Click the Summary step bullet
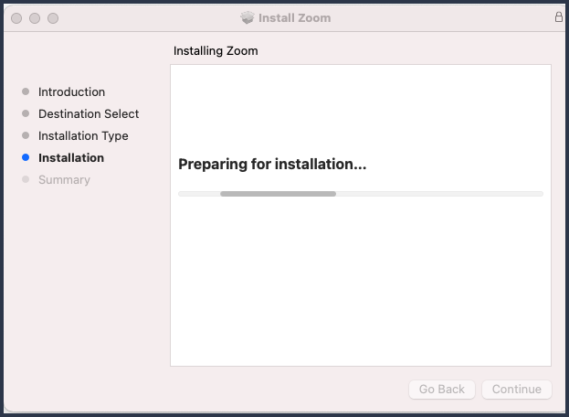Image resolution: width=569 pixels, height=417 pixels. click(26, 179)
